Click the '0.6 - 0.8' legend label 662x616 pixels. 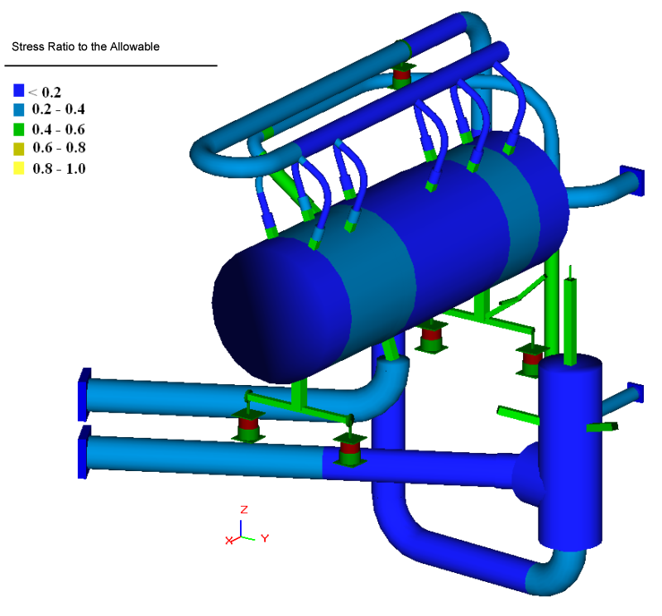pos(59,148)
